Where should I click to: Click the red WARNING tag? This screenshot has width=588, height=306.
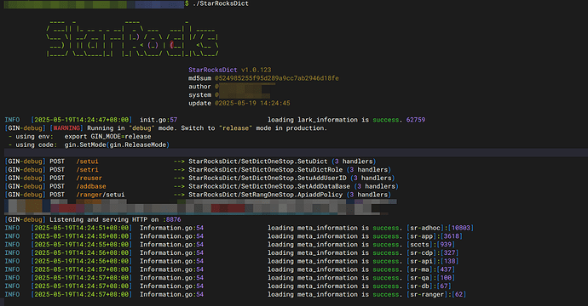click(66, 128)
